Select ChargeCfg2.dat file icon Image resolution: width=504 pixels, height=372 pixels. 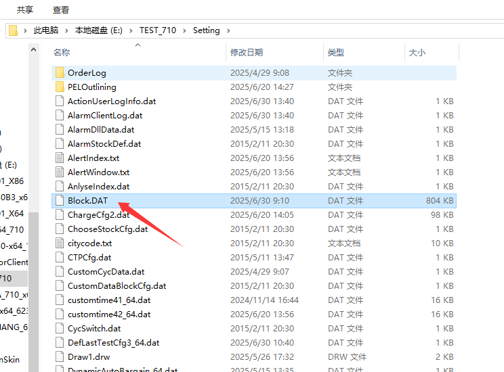60,214
